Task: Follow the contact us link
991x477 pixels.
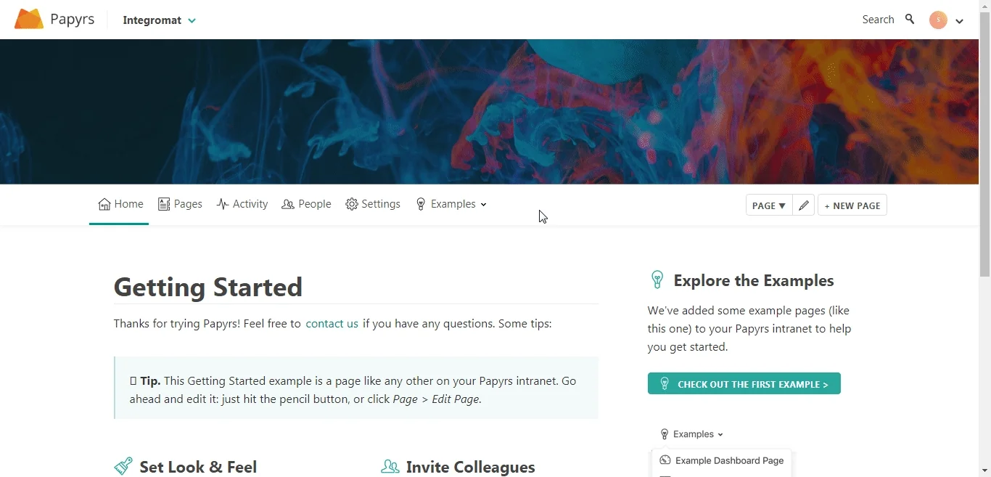Action: (x=332, y=324)
